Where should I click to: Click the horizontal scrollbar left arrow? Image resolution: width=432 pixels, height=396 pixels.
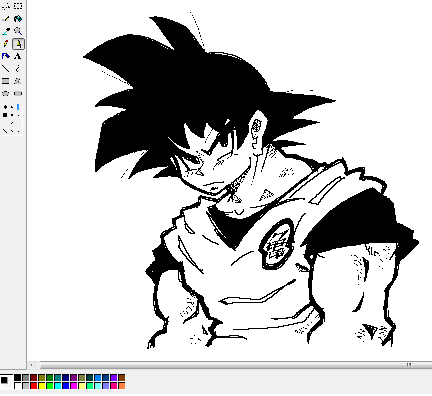[31, 365]
